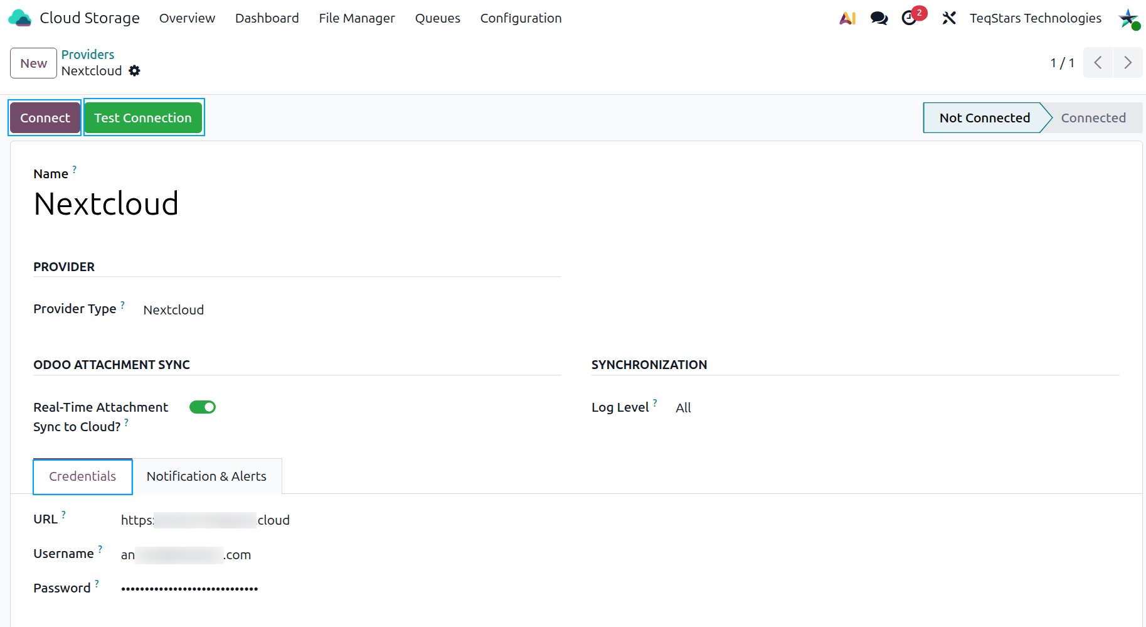
Task: Switch to Notification & Alerts tab
Action: point(206,476)
